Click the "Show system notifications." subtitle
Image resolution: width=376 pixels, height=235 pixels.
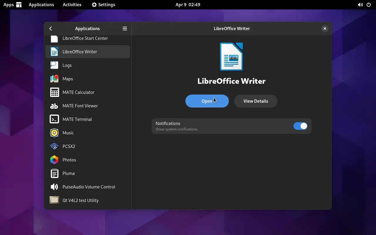click(177, 129)
